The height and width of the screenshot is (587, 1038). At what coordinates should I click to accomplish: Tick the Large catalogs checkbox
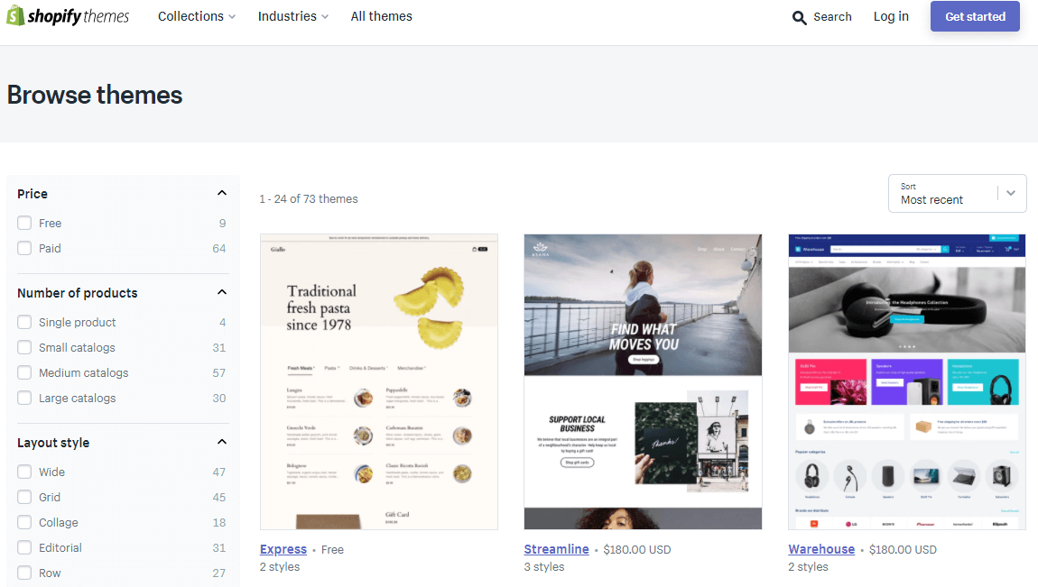pos(24,398)
